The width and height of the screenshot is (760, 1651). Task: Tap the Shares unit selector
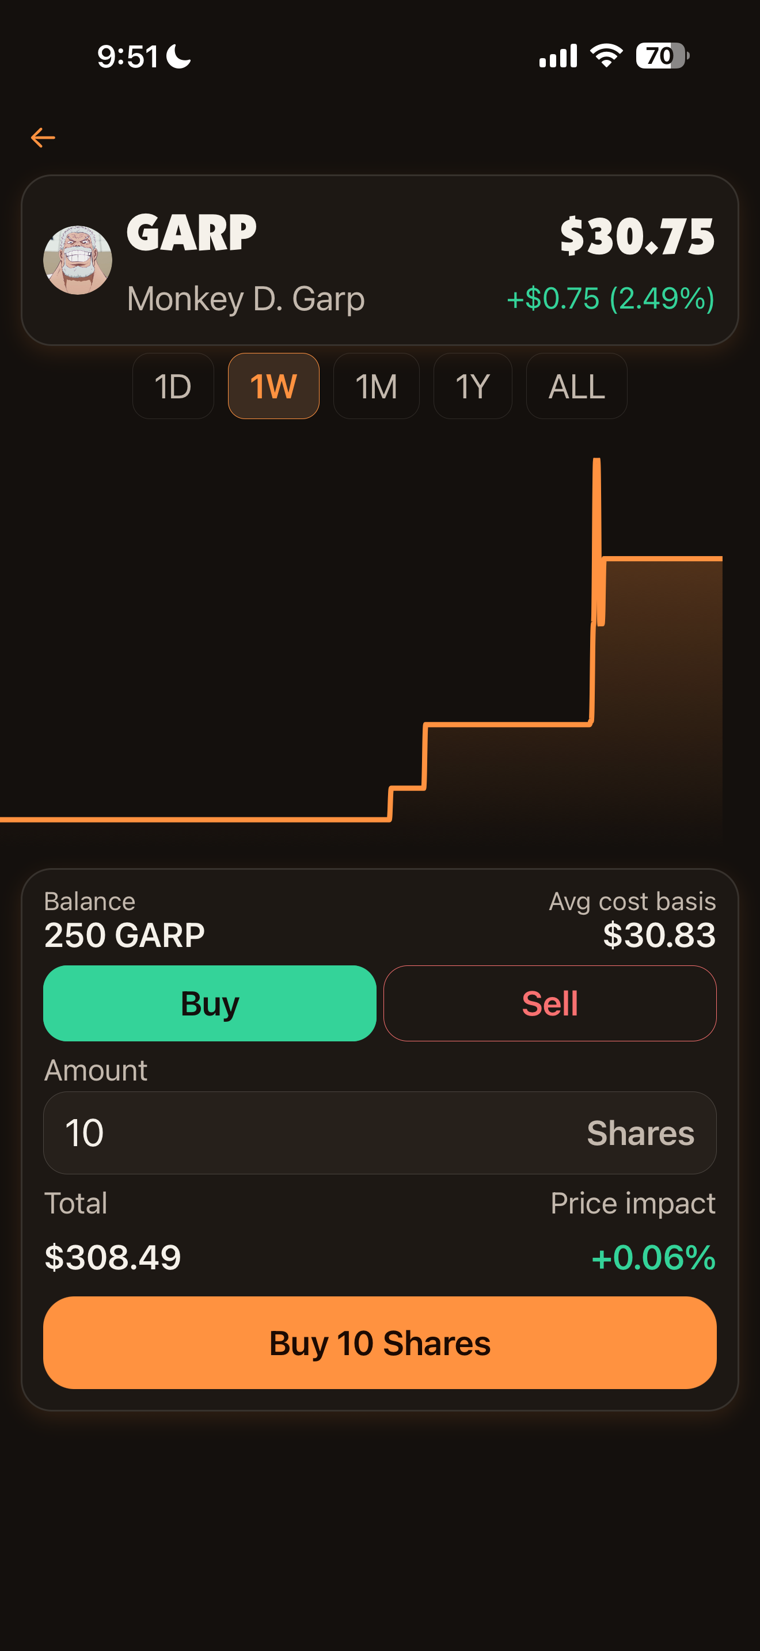640,1133
